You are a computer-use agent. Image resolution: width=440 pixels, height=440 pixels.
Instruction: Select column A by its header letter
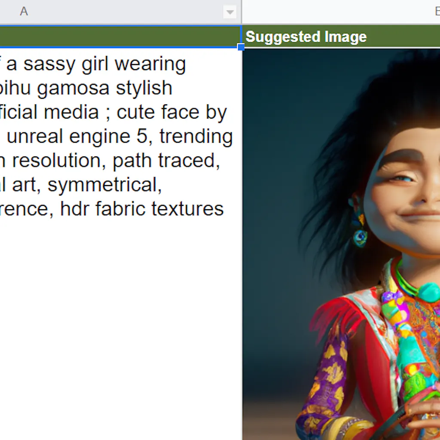(24, 12)
